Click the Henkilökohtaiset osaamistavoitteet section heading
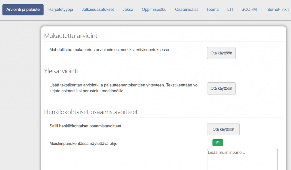The image size is (291, 170). [91, 112]
